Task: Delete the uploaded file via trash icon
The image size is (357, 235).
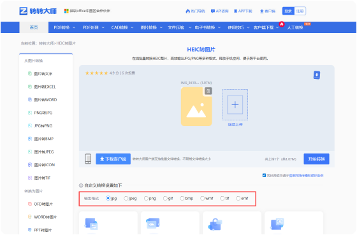Action: coord(208,91)
